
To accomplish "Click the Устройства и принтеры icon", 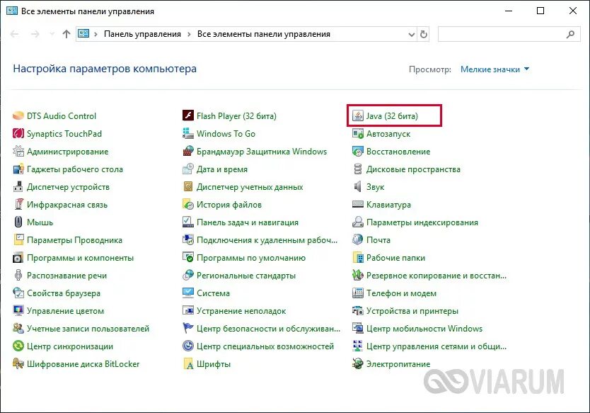I will 357,310.
